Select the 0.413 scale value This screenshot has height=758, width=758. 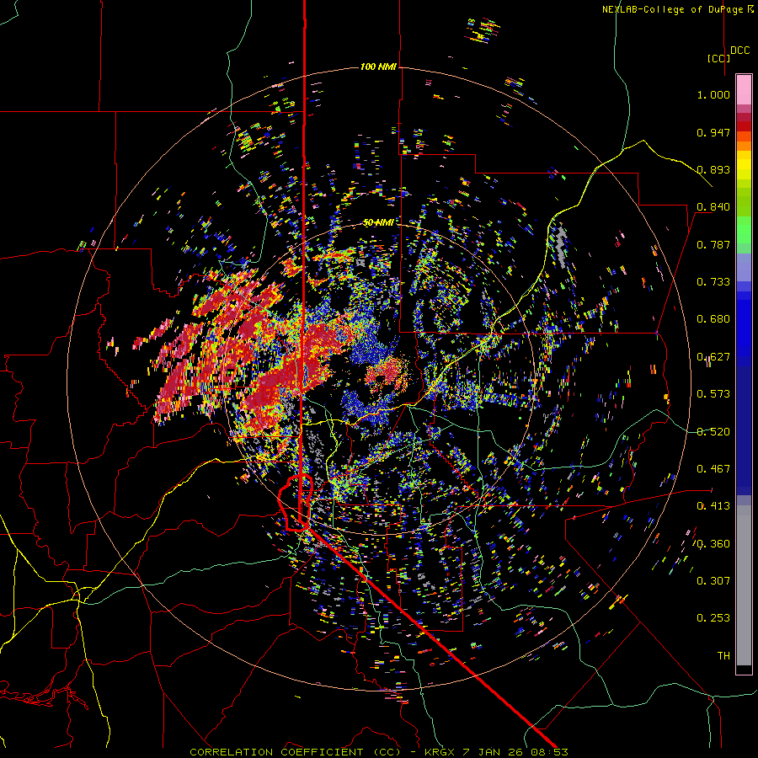click(x=713, y=506)
